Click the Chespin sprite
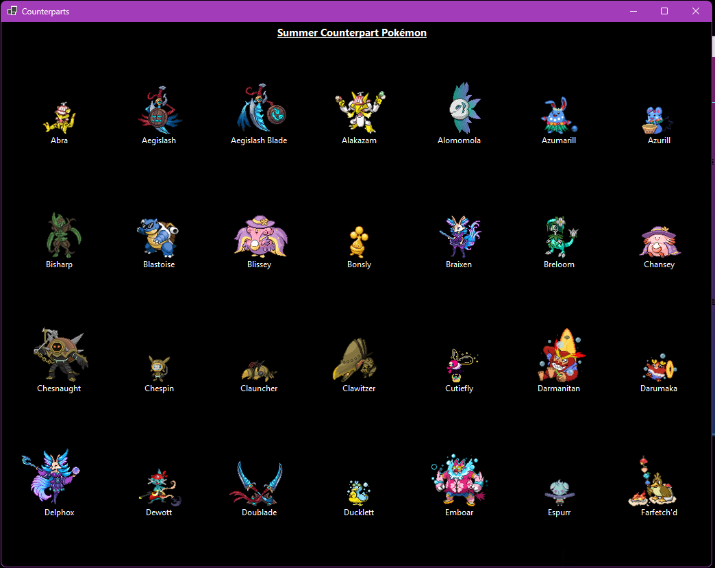The height and width of the screenshot is (568, 715). tap(159, 368)
